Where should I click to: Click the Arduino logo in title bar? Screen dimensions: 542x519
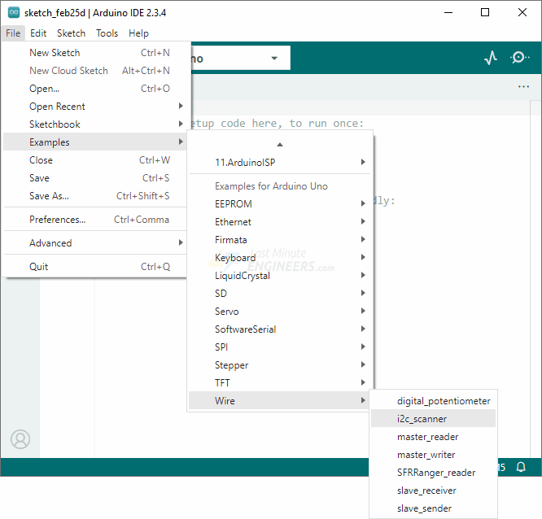[14, 12]
